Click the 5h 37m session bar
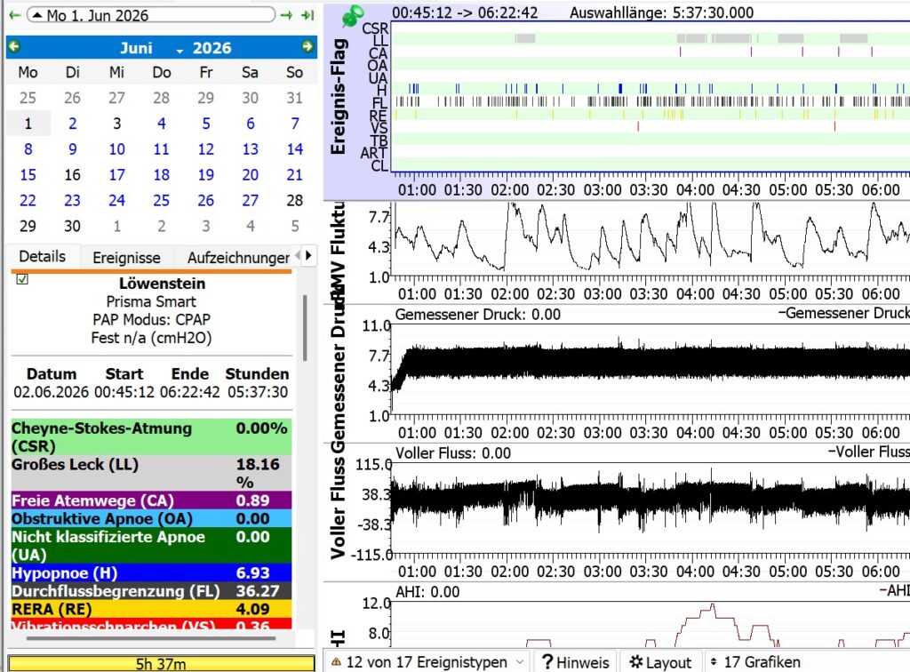 [161, 663]
